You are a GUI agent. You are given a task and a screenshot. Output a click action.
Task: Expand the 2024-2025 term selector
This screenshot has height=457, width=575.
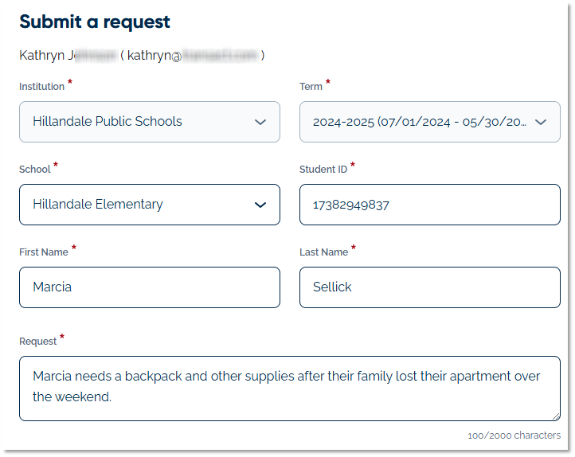pos(420,122)
